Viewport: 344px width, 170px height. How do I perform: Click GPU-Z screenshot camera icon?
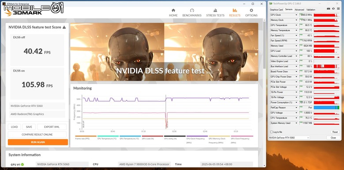(x=329, y=8)
